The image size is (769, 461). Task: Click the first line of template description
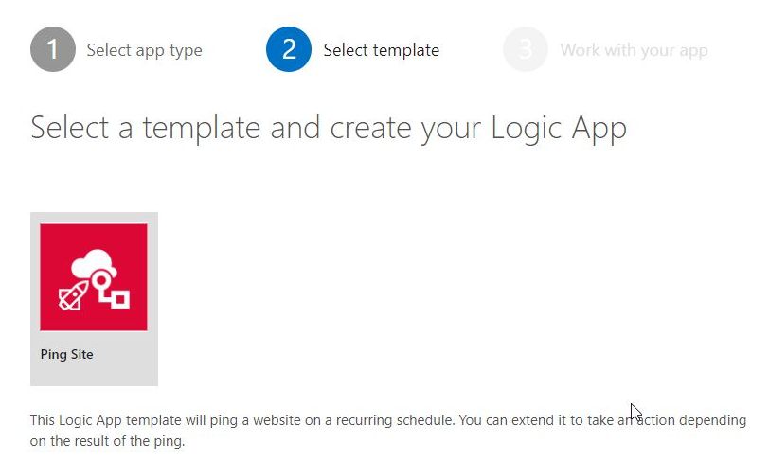point(284,419)
